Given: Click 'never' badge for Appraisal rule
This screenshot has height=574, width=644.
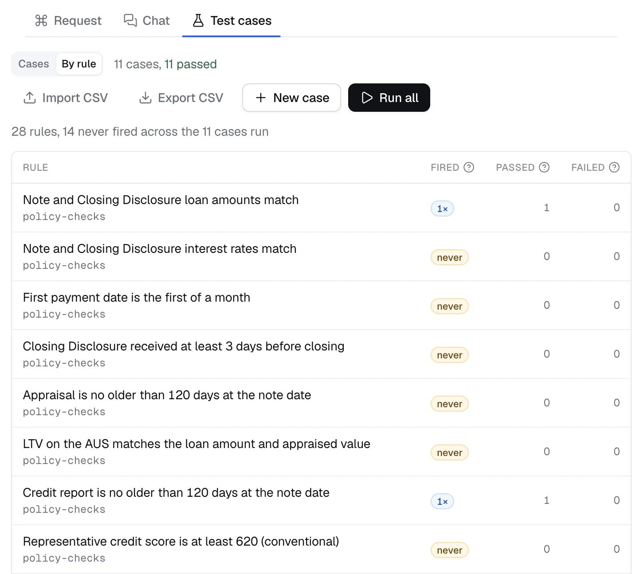Looking at the screenshot, I should 449,404.
